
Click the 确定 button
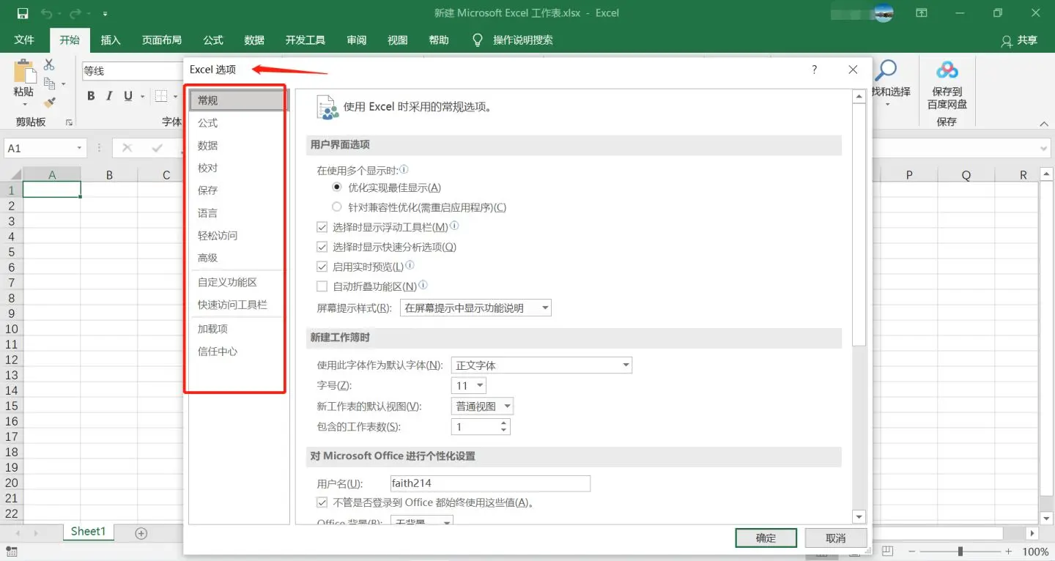tap(766, 538)
